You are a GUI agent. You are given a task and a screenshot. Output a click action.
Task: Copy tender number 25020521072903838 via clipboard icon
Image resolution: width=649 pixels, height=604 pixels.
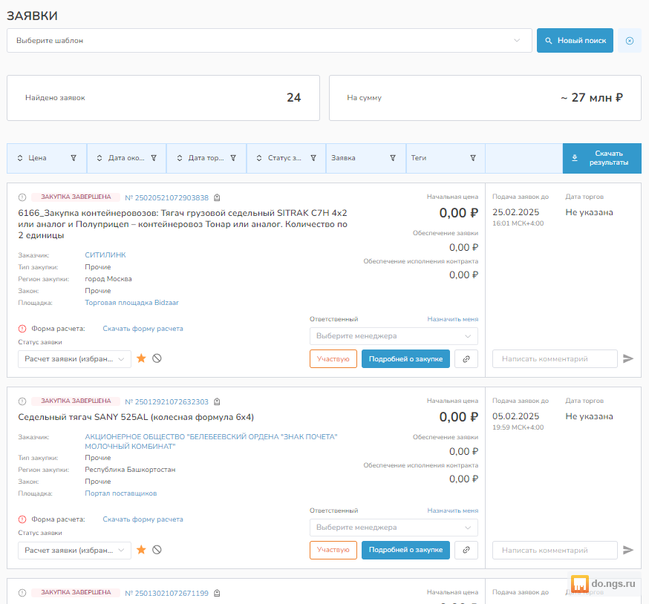(x=217, y=198)
